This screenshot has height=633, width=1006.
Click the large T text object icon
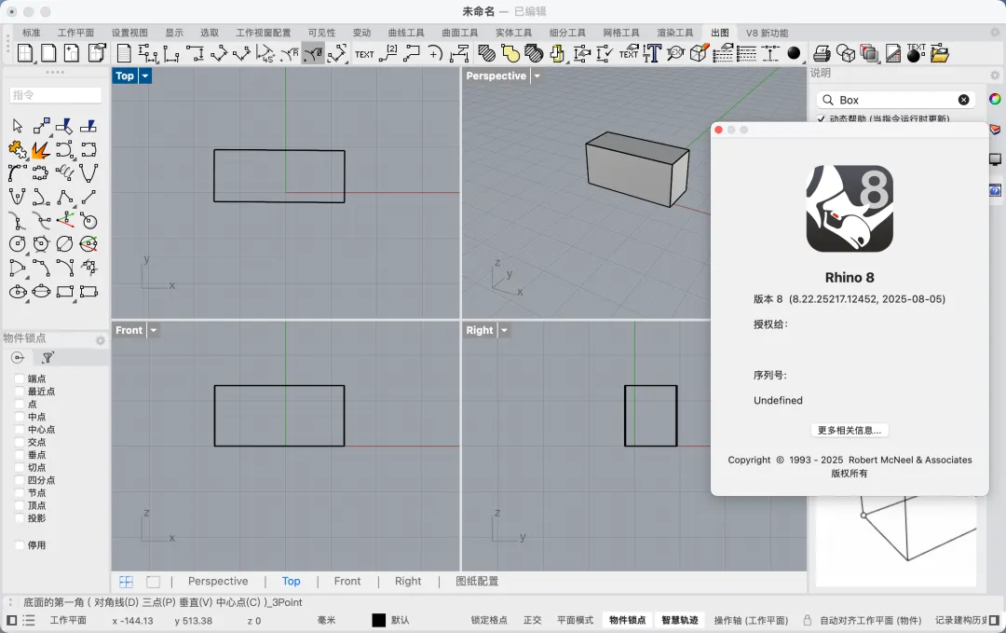click(x=652, y=54)
